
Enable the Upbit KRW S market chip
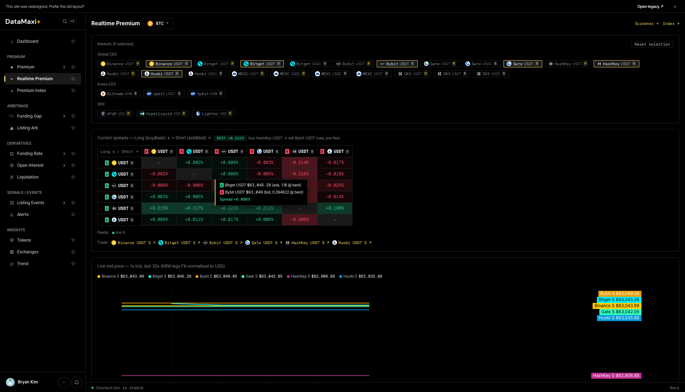[206, 94]
